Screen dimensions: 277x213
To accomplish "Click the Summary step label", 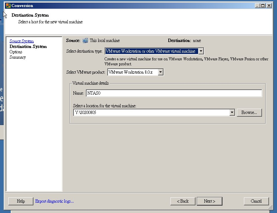I will pos(17,57).
